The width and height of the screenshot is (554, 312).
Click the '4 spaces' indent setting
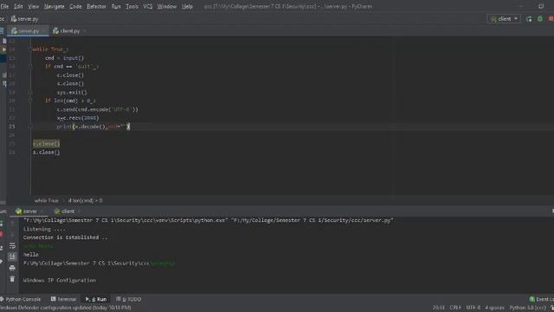pos(494,308)
